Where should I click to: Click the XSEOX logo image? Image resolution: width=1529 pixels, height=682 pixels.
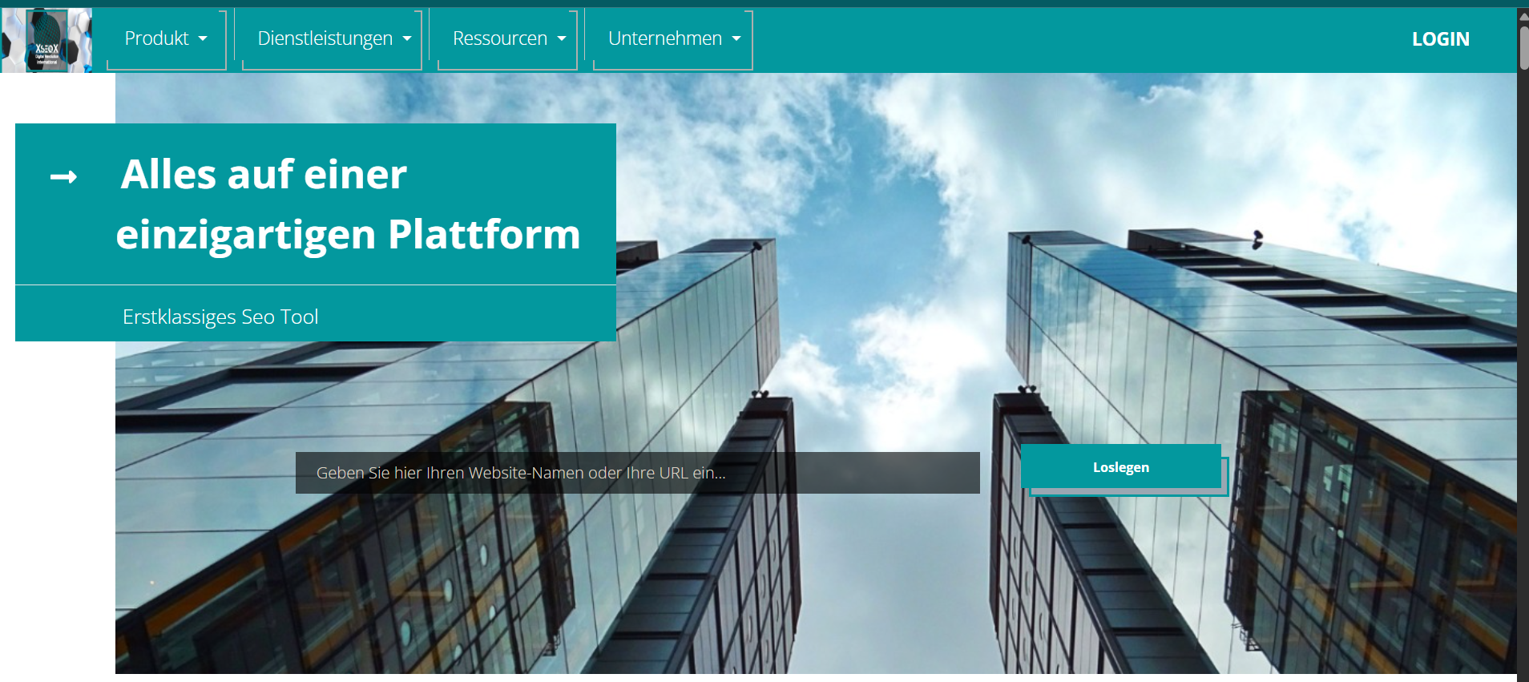(46, 40)
